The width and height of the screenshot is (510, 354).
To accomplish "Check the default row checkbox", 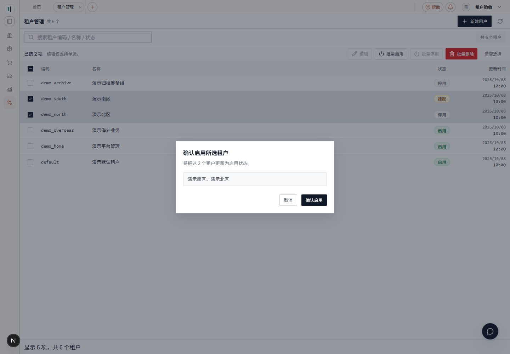I will coord(30,162).
